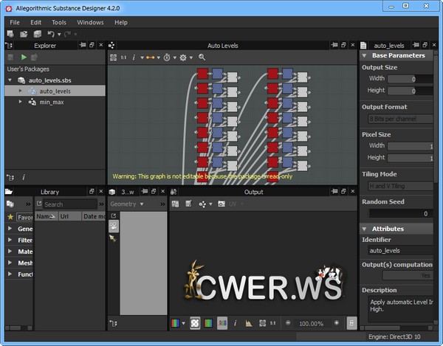443x346 pixels.
Task: Click the fit graph to view icon
Action: [113, 58]
